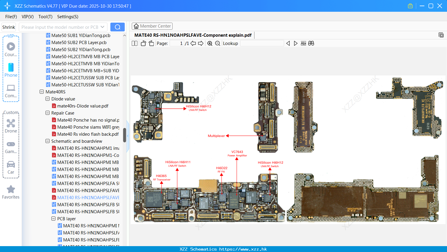The image size is (447, 252).
Task: Click the binoculars search icon
Action: [x=311, y=43]
